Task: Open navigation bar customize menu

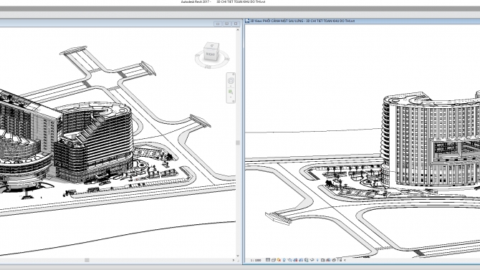Action: pos(234,101)
